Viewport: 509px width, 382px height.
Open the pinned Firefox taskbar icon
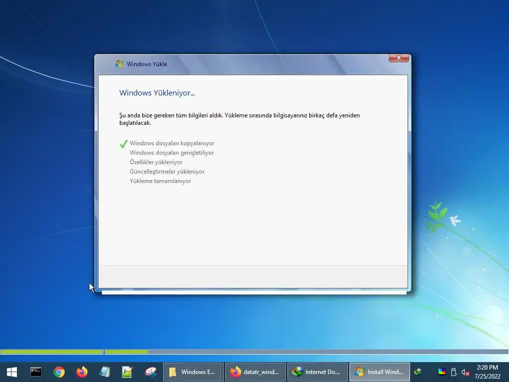tap(82, 372)
